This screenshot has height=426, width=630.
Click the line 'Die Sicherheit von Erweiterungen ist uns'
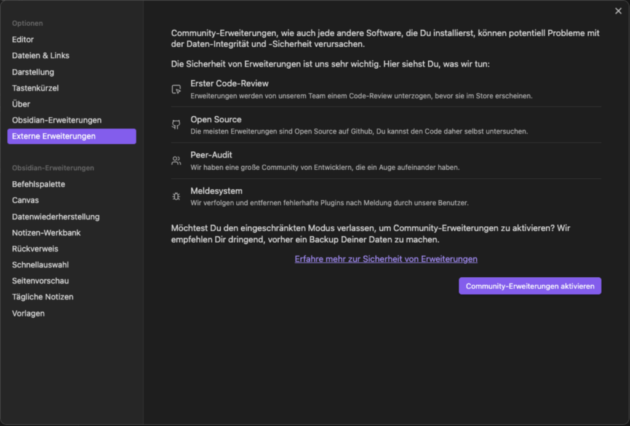click(x=330, y=65)
